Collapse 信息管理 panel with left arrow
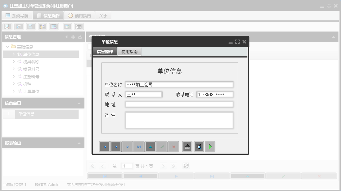Image resolution: width=341 pixels, height=191 pixels. [x=66, y=37]
